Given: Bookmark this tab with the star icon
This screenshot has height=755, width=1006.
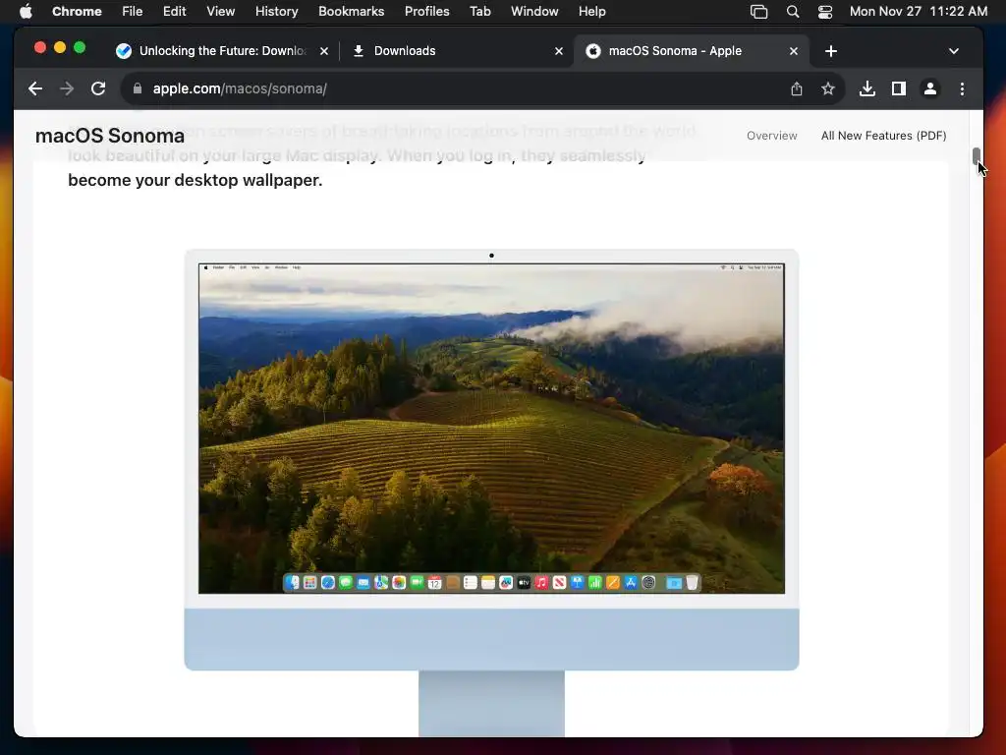Looking at the screenshot, I should (827, 88).
